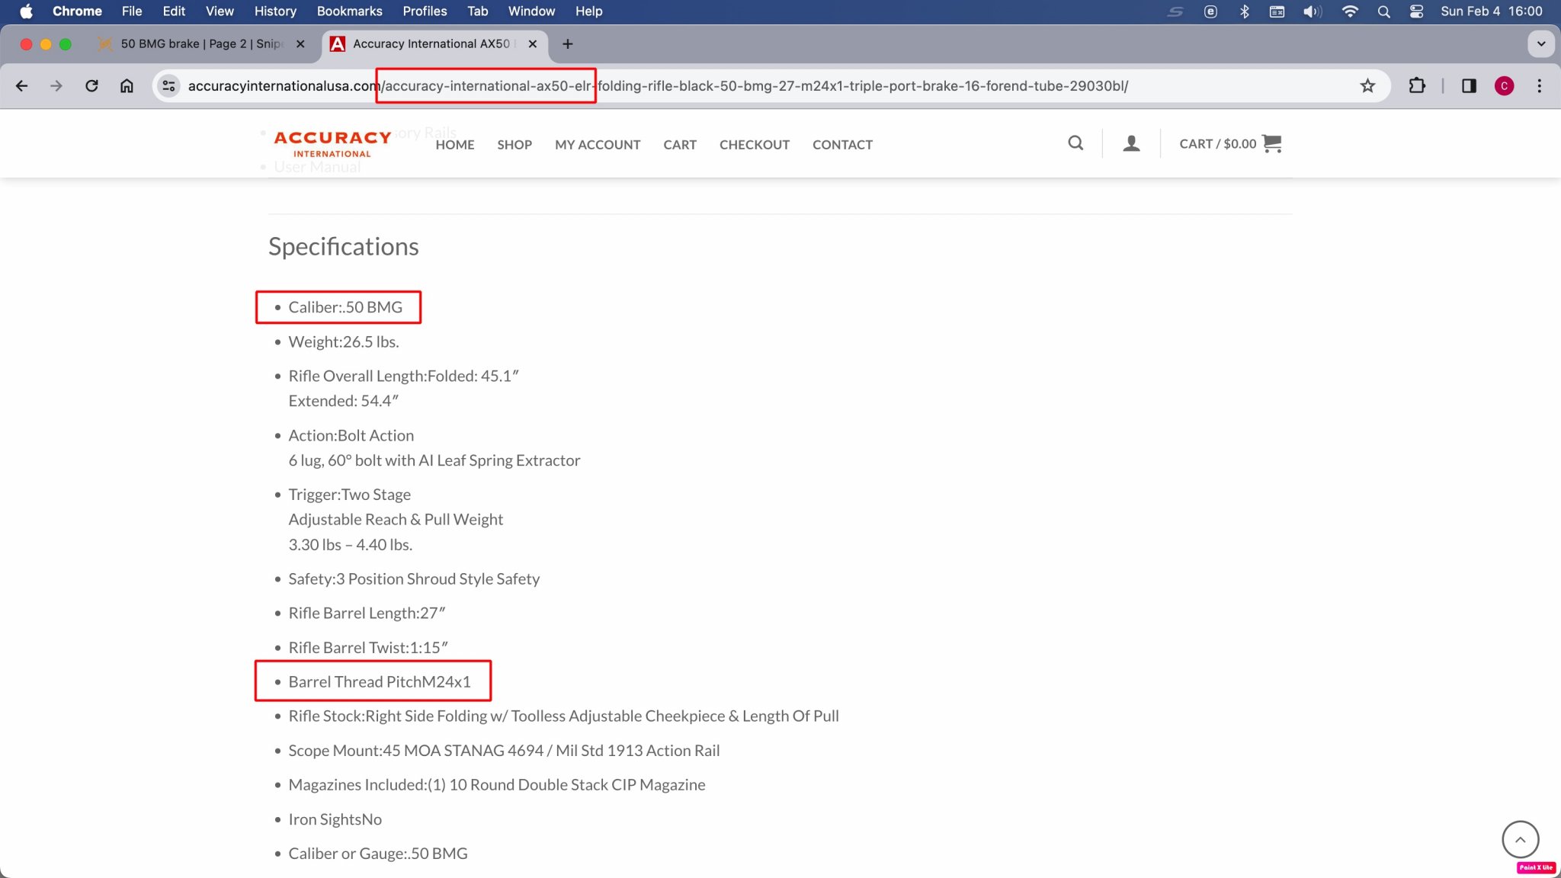Open the CONTACT link
The height and width of the screenshot is (878, 1561).
[x=842, y=145]
